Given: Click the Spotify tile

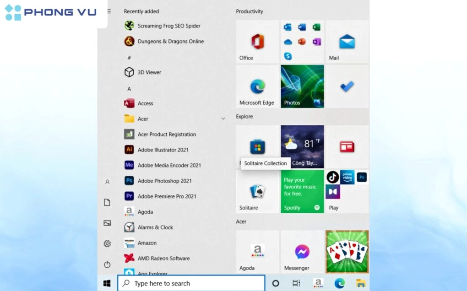Looking at the screenshot, I should pos(302,192).
